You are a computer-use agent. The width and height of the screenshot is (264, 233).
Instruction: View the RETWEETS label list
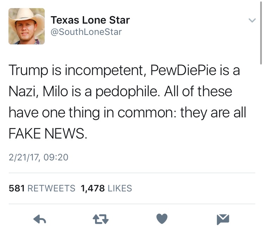pos(51,188)
